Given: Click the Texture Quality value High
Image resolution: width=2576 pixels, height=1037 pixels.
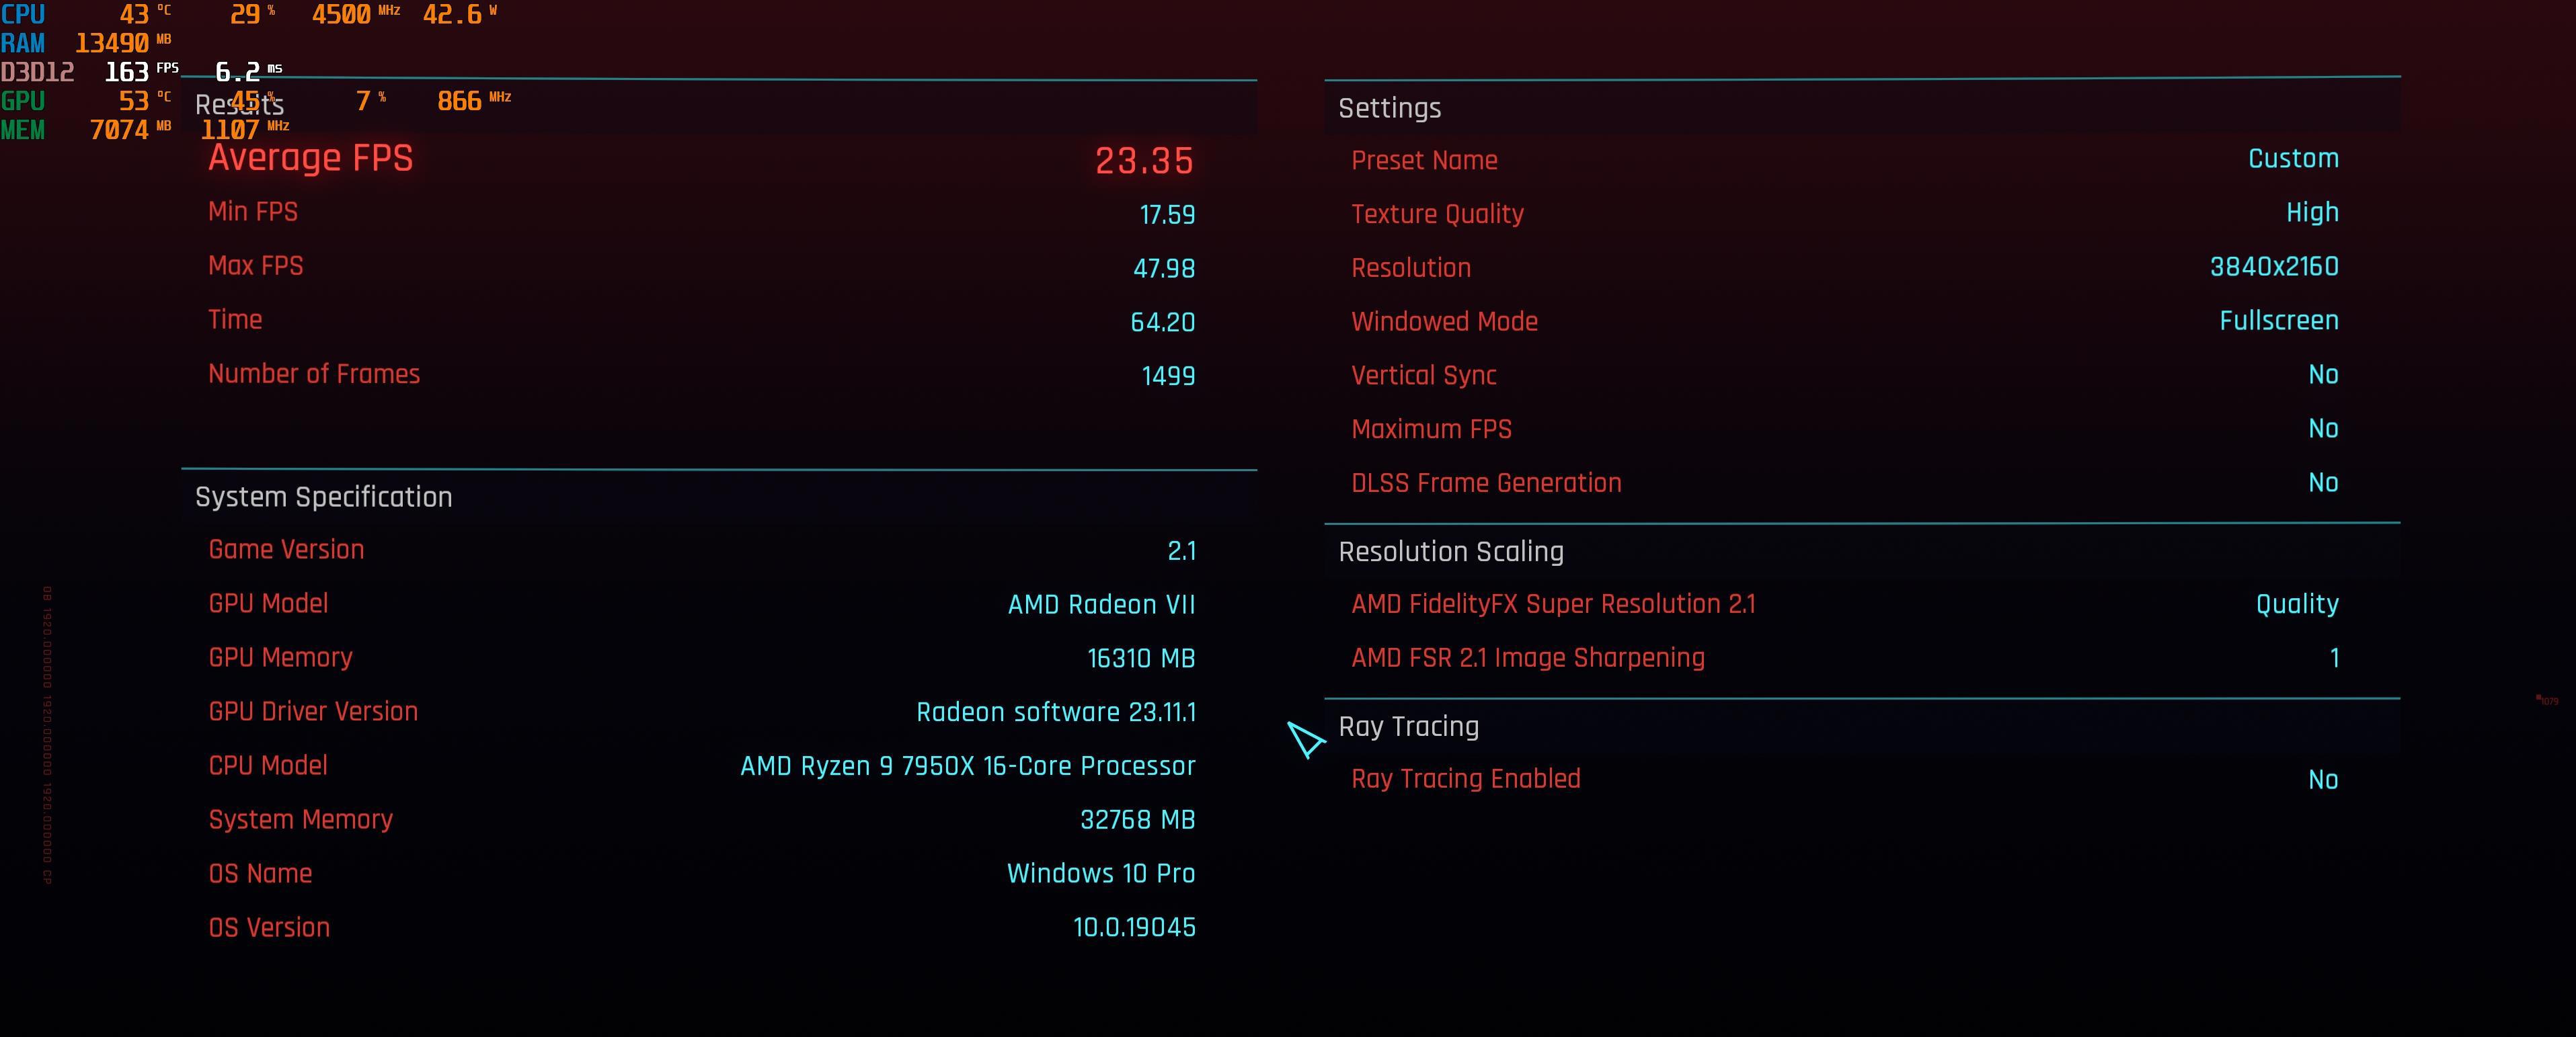Looking at the screenshot, I should pos(2312,213).
